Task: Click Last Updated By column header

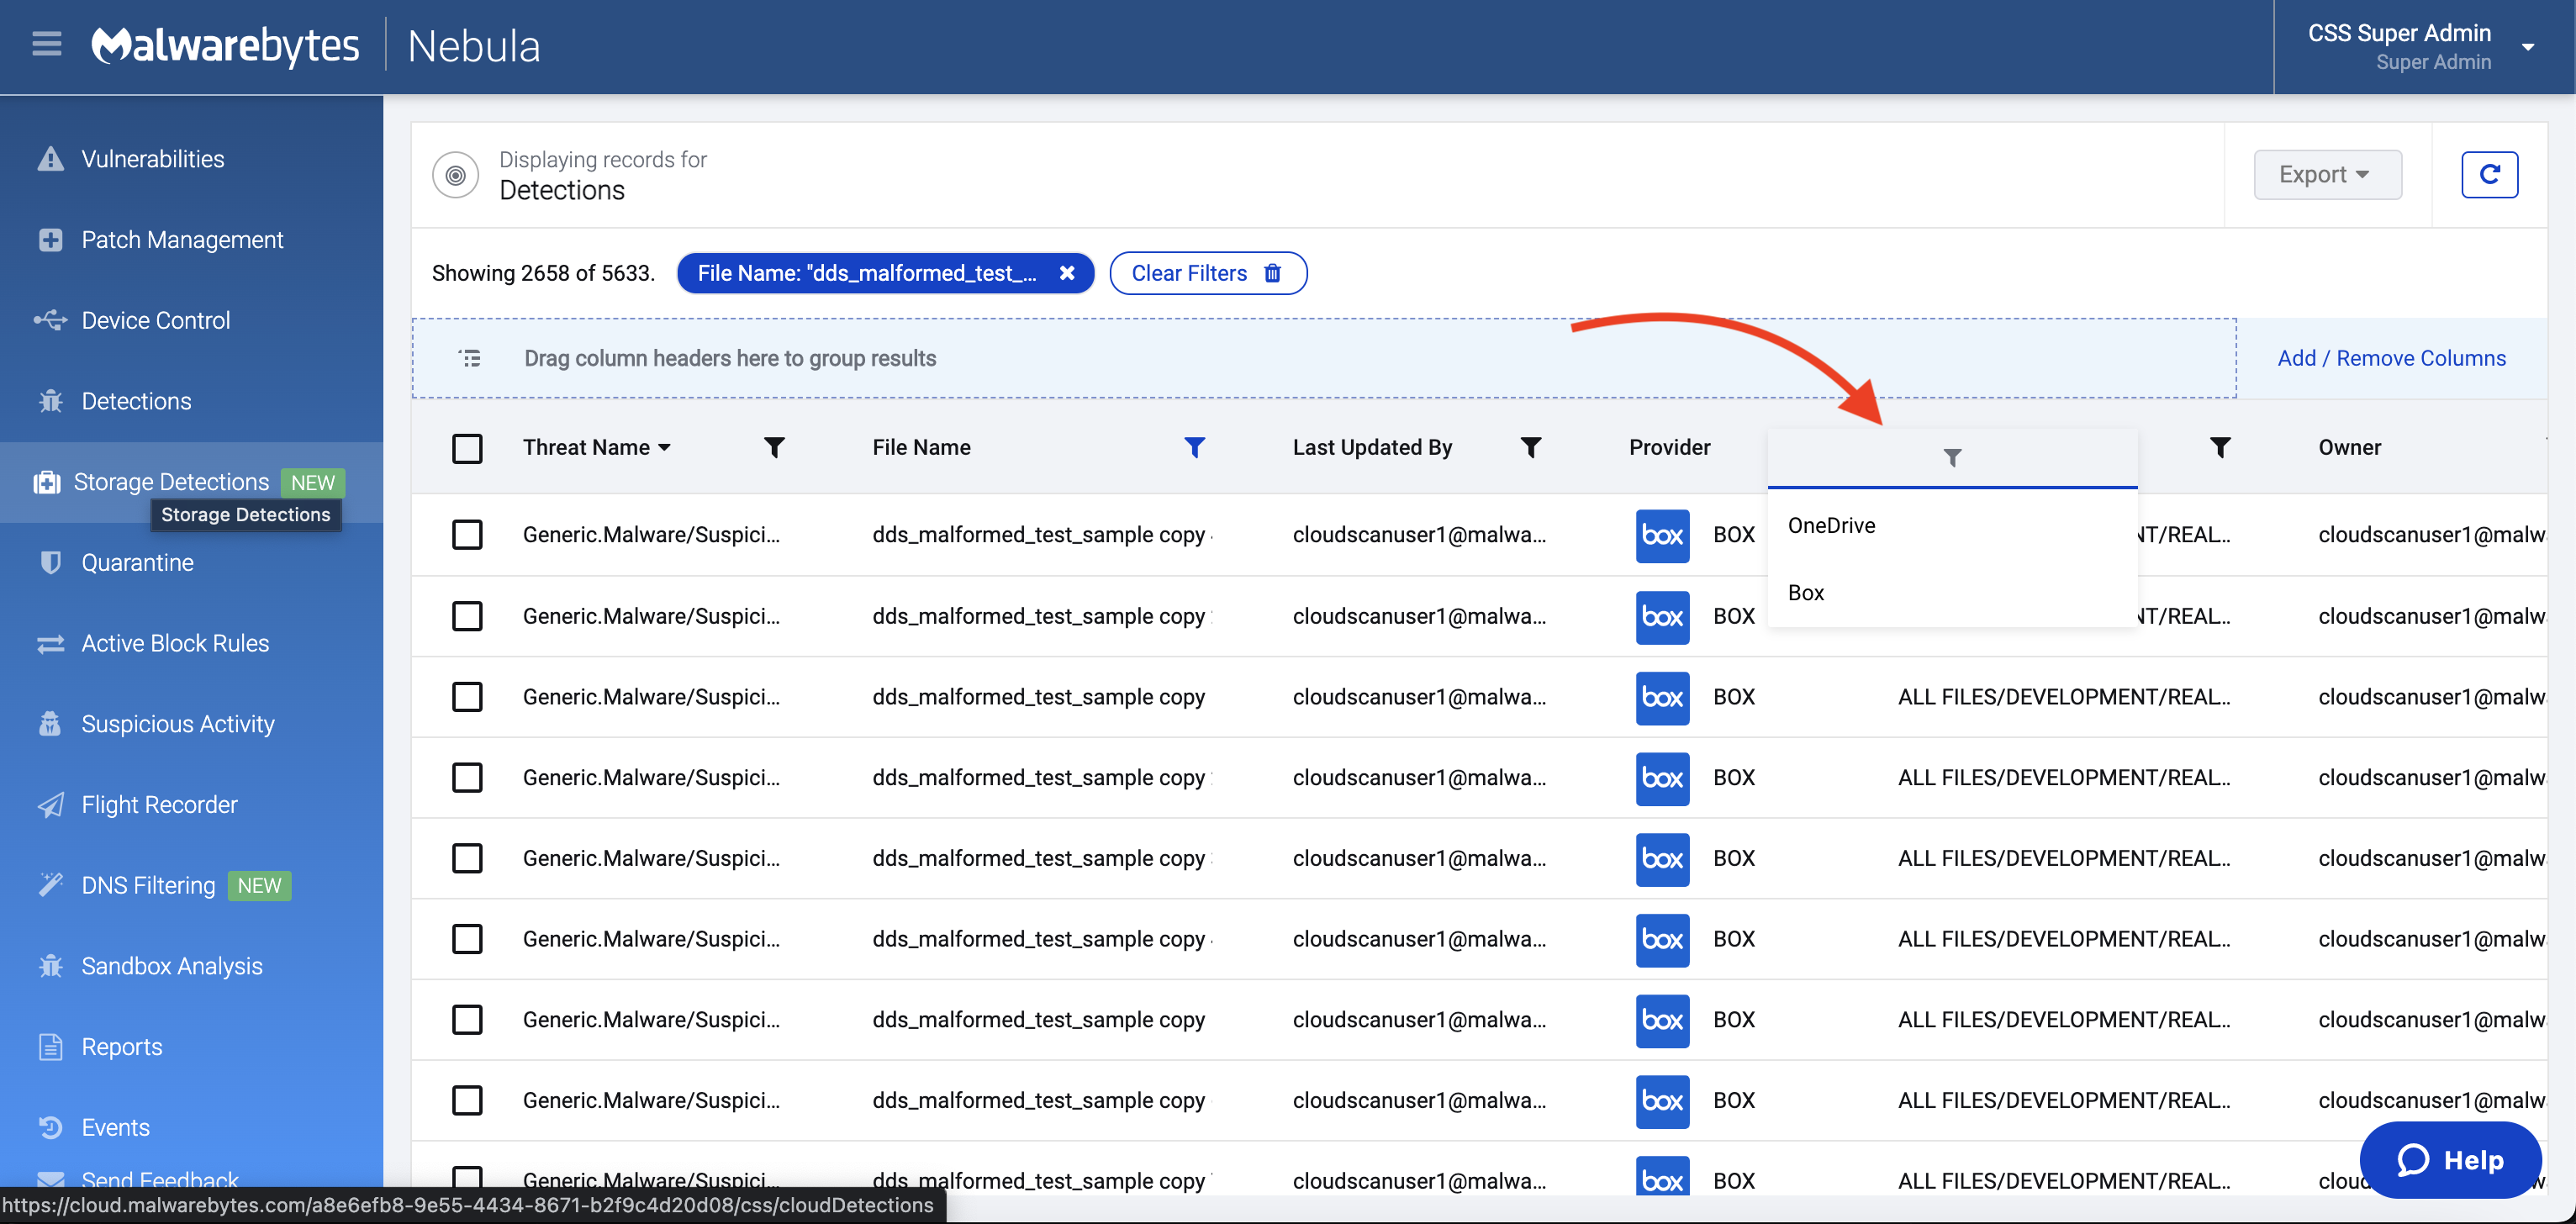Action: [1372, 447]
